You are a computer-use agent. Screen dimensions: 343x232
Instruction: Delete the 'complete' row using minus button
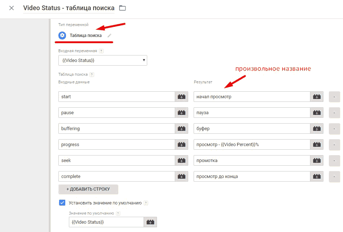tap(334, 177)
